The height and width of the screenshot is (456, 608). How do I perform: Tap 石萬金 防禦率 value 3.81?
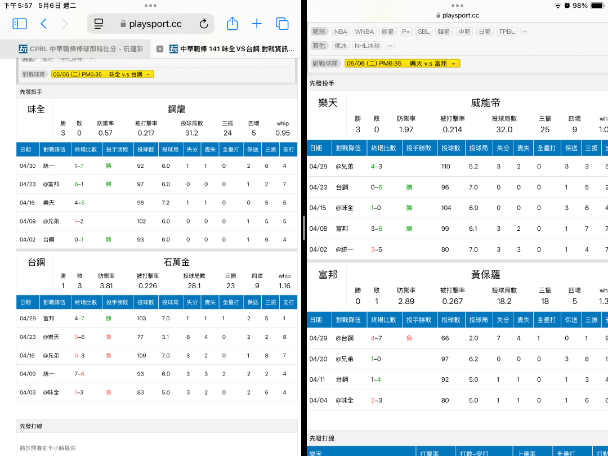coord(106,286)
